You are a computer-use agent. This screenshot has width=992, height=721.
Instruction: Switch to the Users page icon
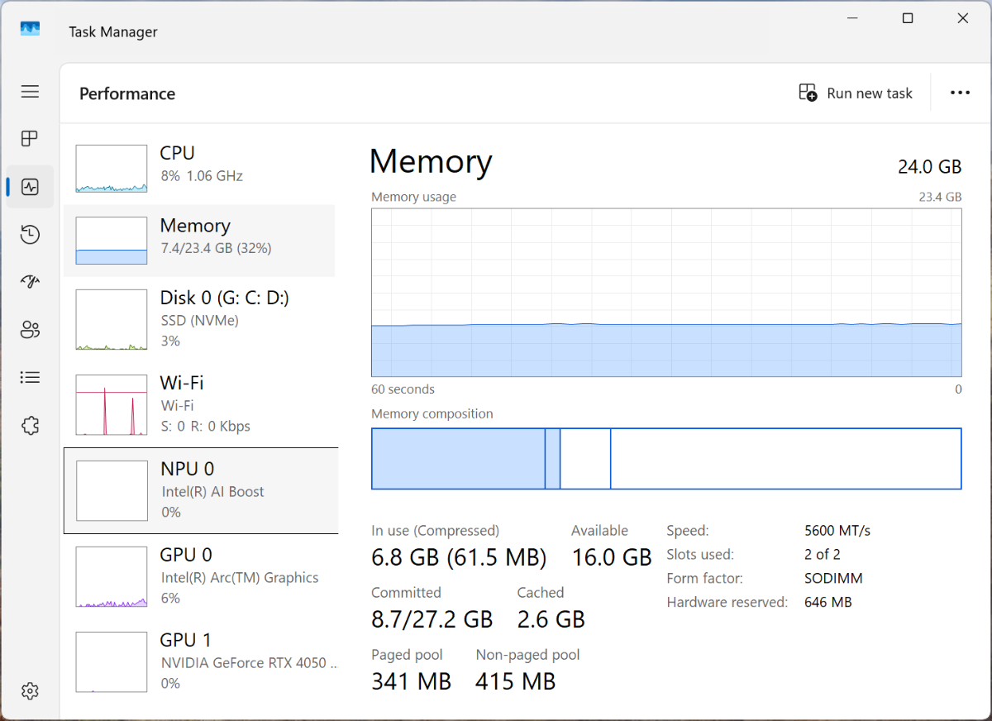pyautogui.click(x=30, y=330)
